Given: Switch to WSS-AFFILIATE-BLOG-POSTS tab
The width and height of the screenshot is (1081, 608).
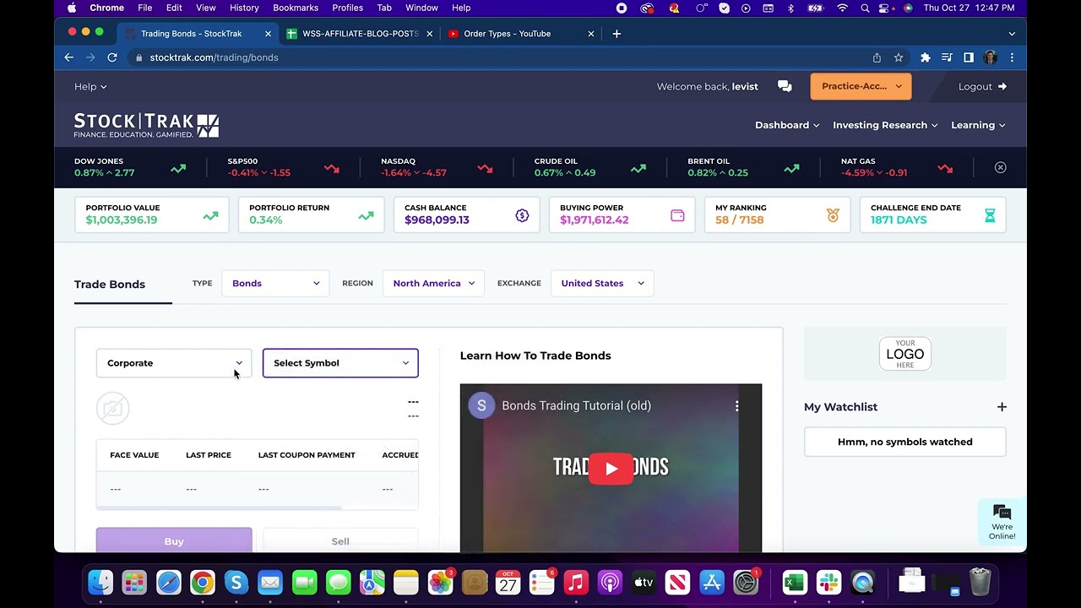Looking at the screenshot, I should (x=361, y=34).
